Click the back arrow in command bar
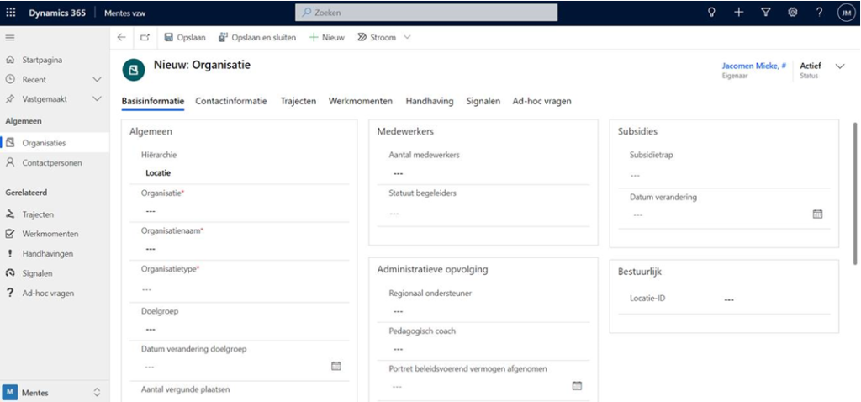The image size is (861, 402). (x=122, y=38)
